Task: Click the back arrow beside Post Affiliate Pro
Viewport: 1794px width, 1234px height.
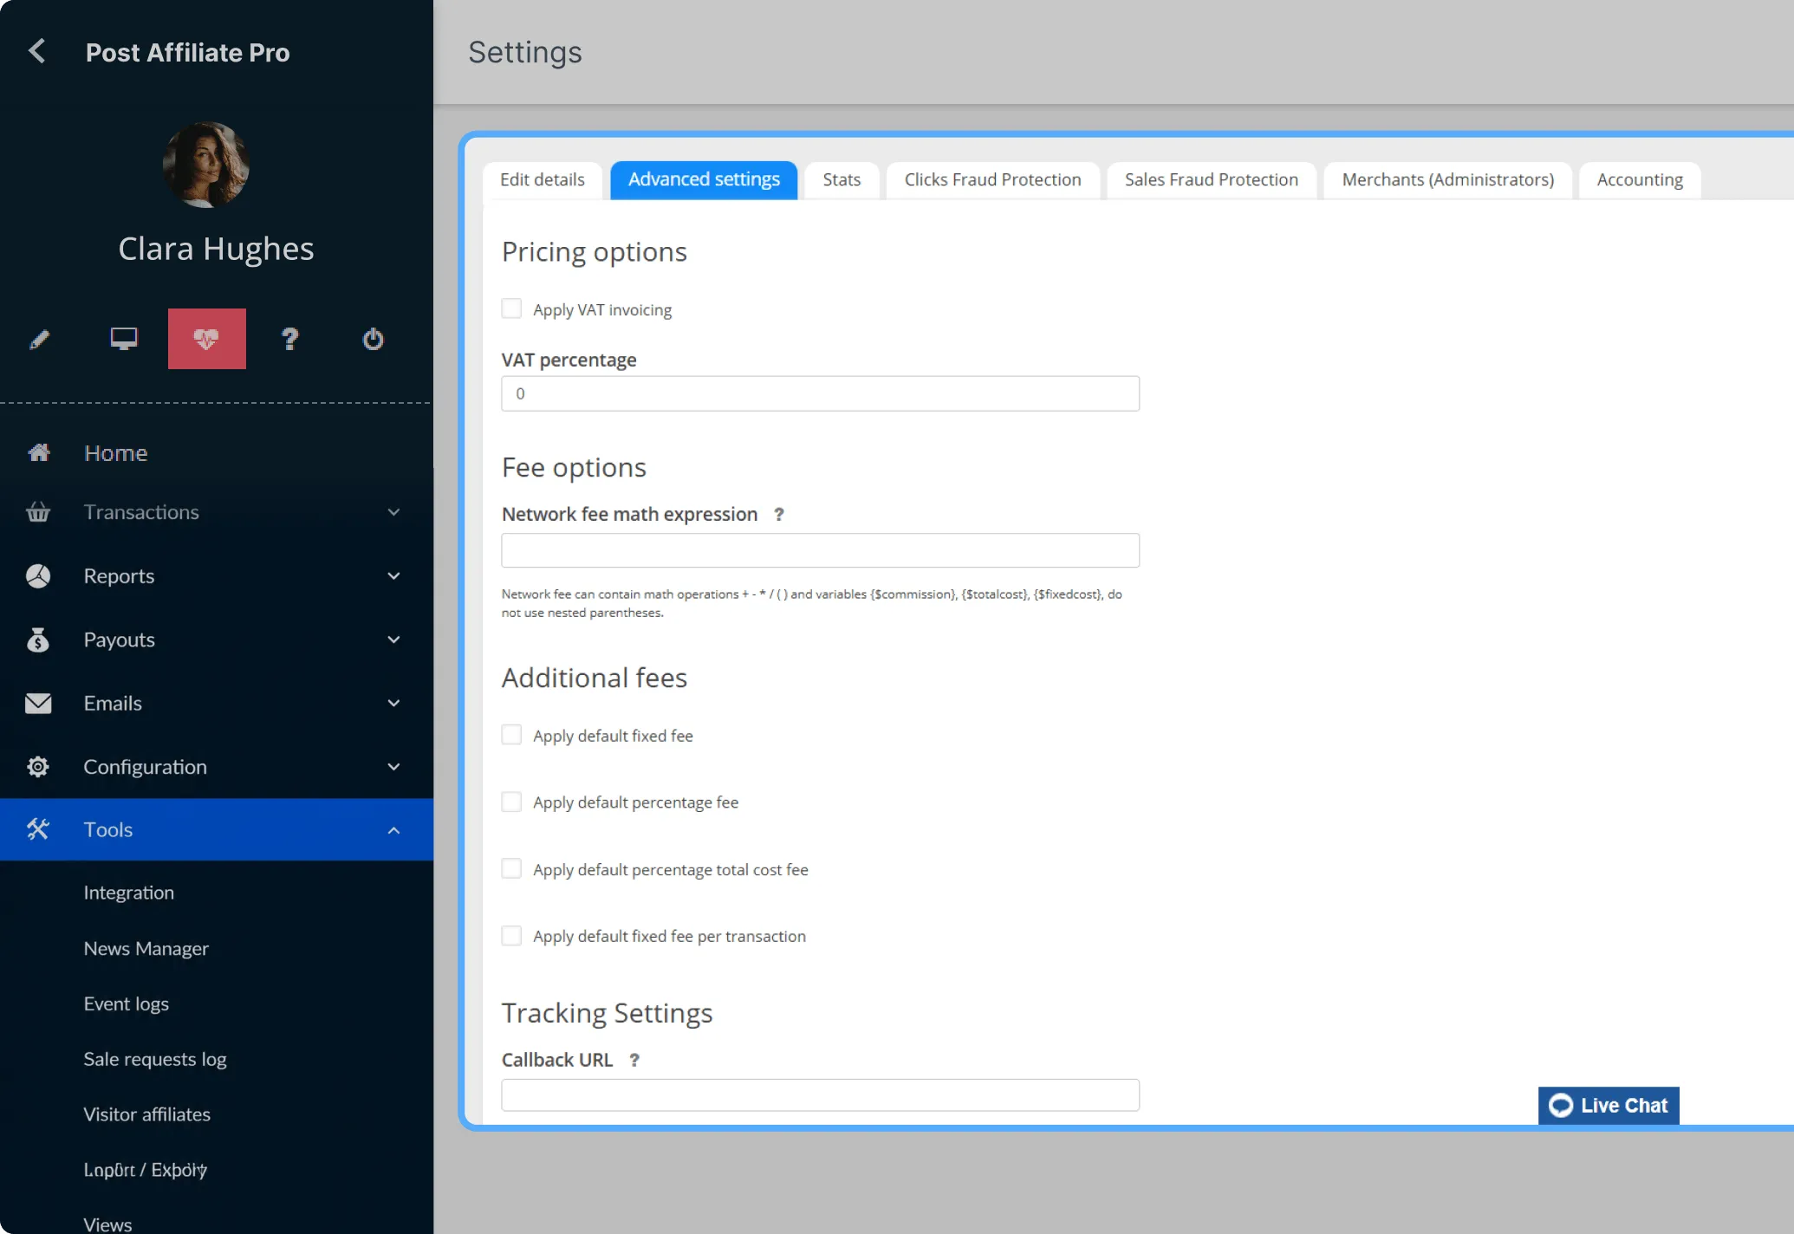Action: (37, 51)
